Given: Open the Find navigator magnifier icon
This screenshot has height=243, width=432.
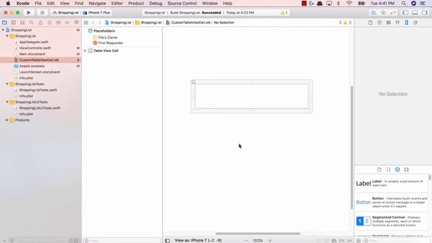Looking at the screenshot, I should tap(32, 22).
